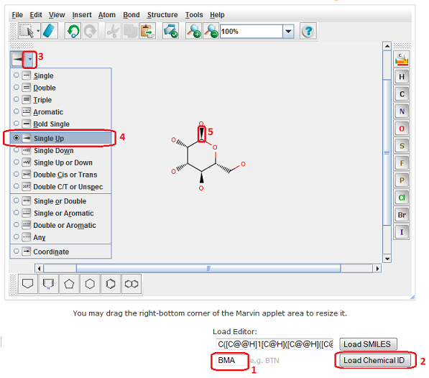Open the Bond menu
Screen dimensions: 429x378
click(x=132, y=15)
